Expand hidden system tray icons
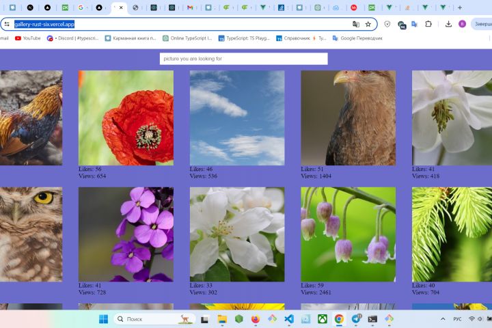This screenshot has height=328, width=492. point(443,319)
